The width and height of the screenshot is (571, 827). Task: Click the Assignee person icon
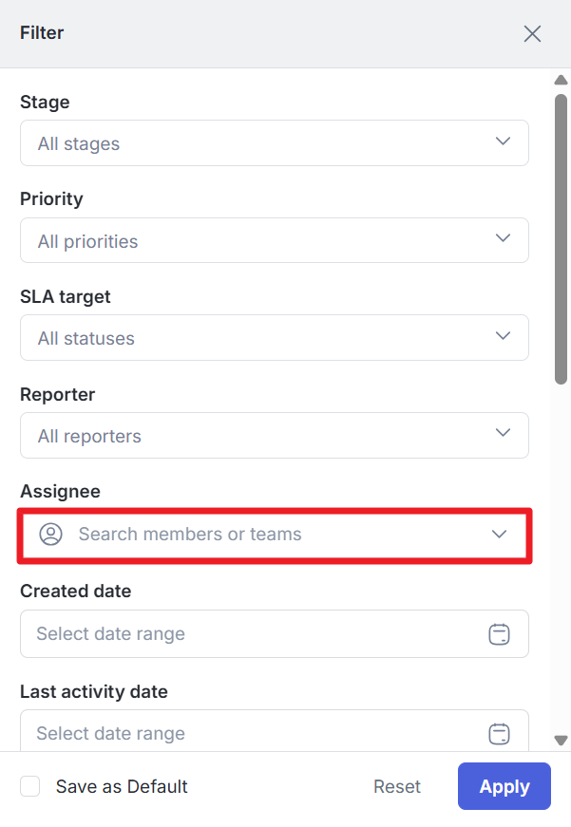pos(50,535)
